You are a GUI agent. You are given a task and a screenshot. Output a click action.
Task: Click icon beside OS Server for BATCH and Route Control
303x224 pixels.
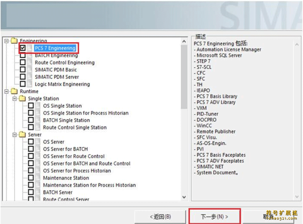click(x=38, y=163)
